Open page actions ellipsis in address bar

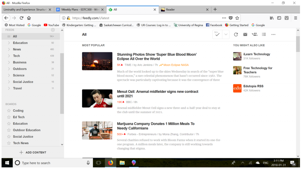[224, 18]
